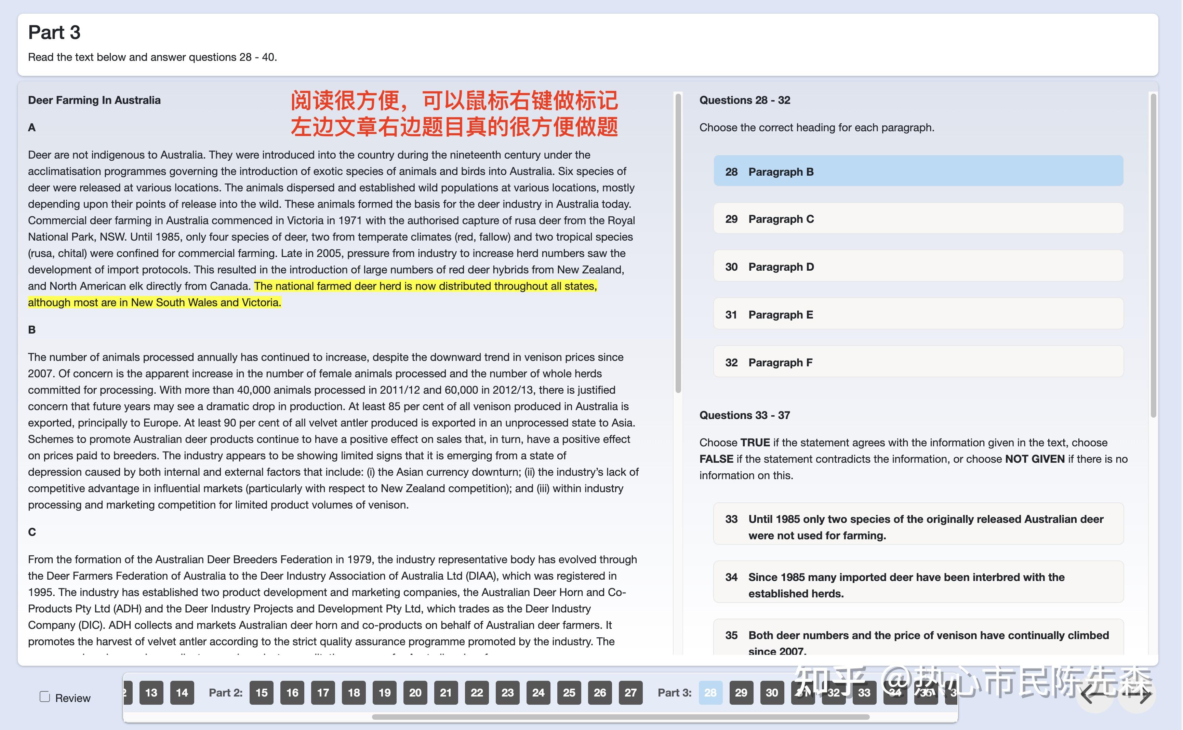Open the dropdown for 31 Paragraph E

coord(918,314)
